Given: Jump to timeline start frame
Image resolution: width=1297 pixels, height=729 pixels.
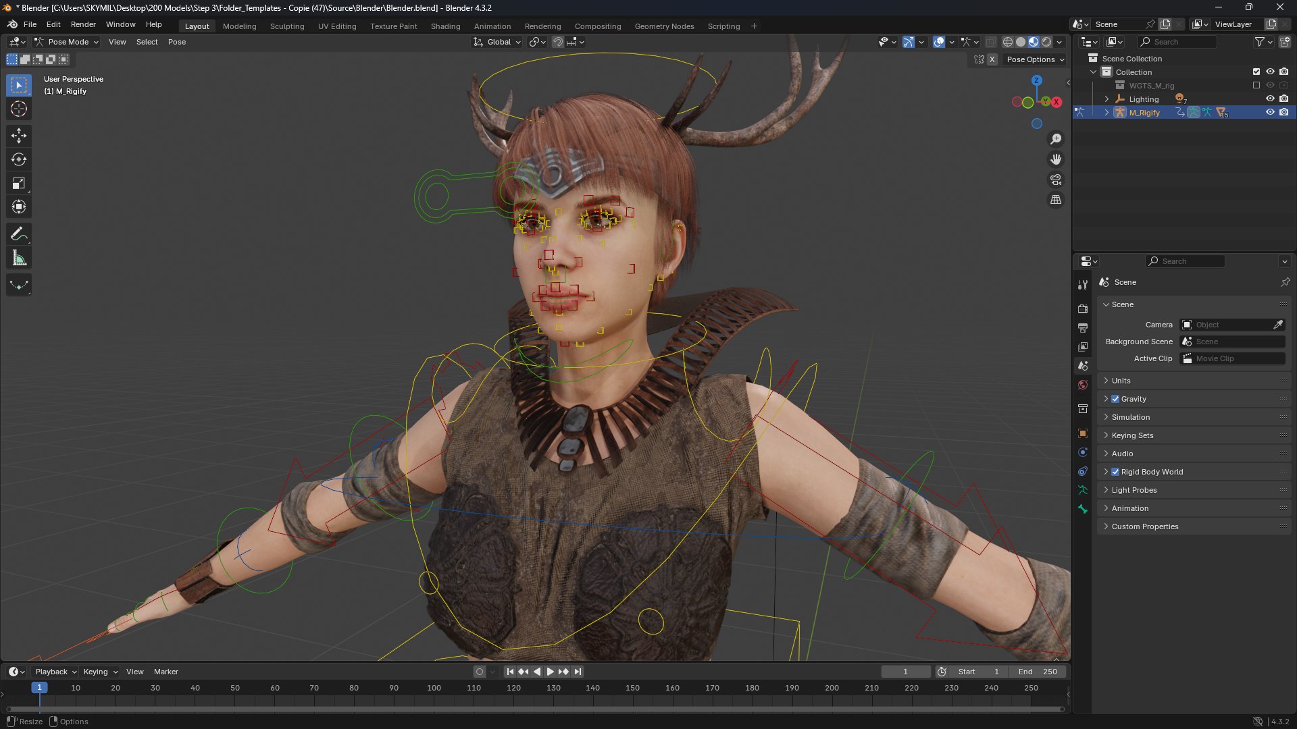Looking at the screenshot, I should (510, 672).
